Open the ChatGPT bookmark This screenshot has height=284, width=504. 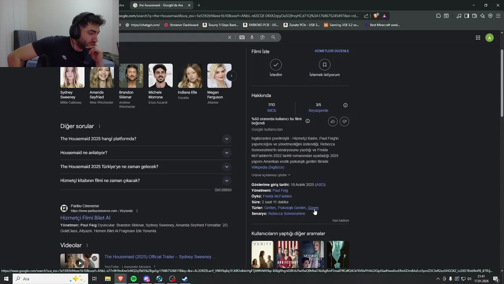[143, 25]
